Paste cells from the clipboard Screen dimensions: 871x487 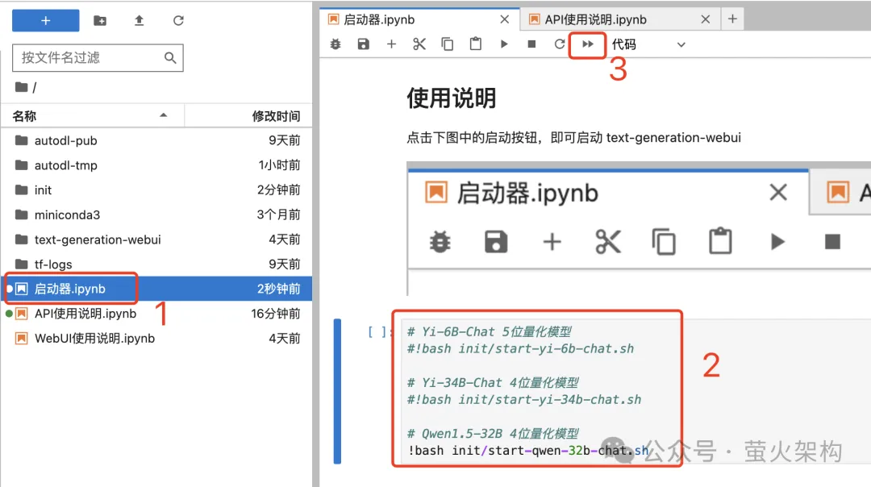476,44
